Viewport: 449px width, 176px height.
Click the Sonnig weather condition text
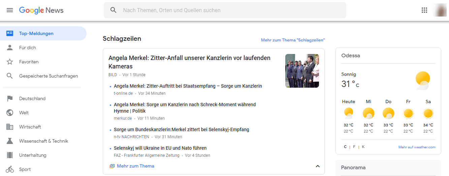349,74
